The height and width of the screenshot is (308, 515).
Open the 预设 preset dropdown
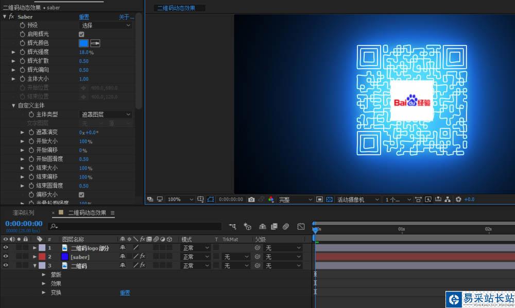(106, 25)
